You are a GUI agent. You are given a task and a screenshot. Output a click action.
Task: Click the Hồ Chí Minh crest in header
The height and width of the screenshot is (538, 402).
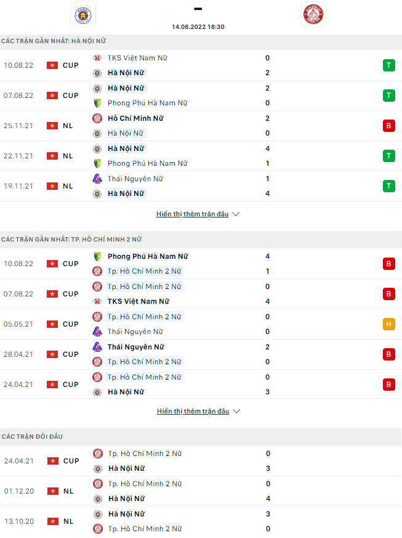(313, 14)
